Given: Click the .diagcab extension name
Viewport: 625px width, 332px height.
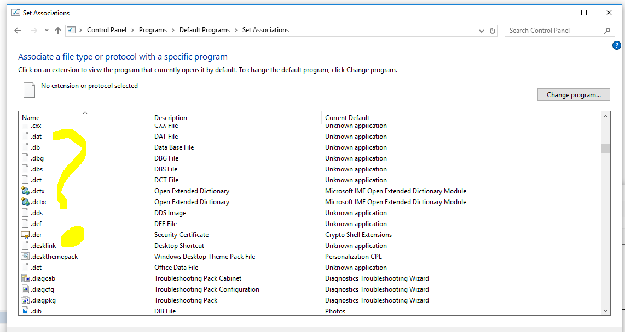Looking at the screenshot, I should 43,278.
